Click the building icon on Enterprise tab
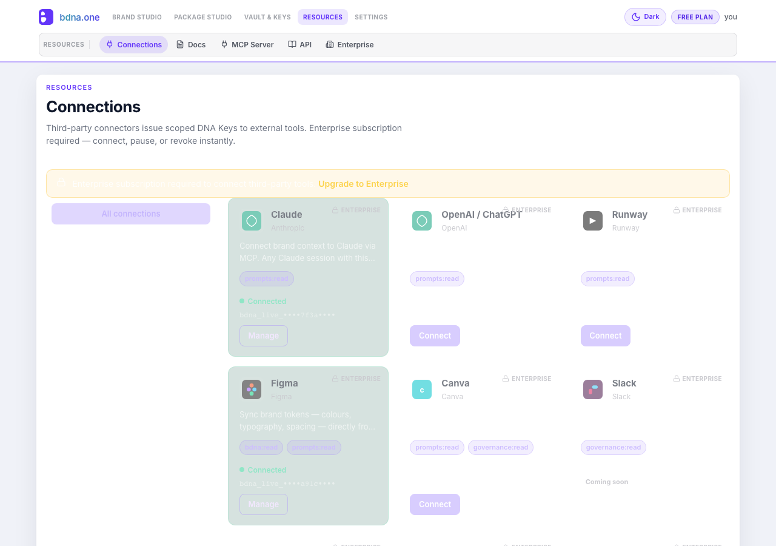The image size is (776, 546). [x=330, y=44]
